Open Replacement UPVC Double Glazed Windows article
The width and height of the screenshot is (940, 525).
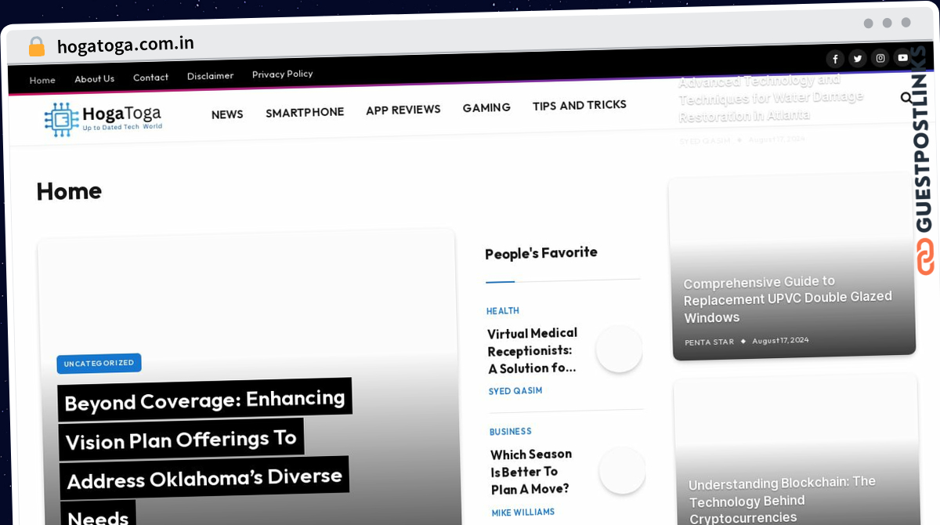(788, 299)
